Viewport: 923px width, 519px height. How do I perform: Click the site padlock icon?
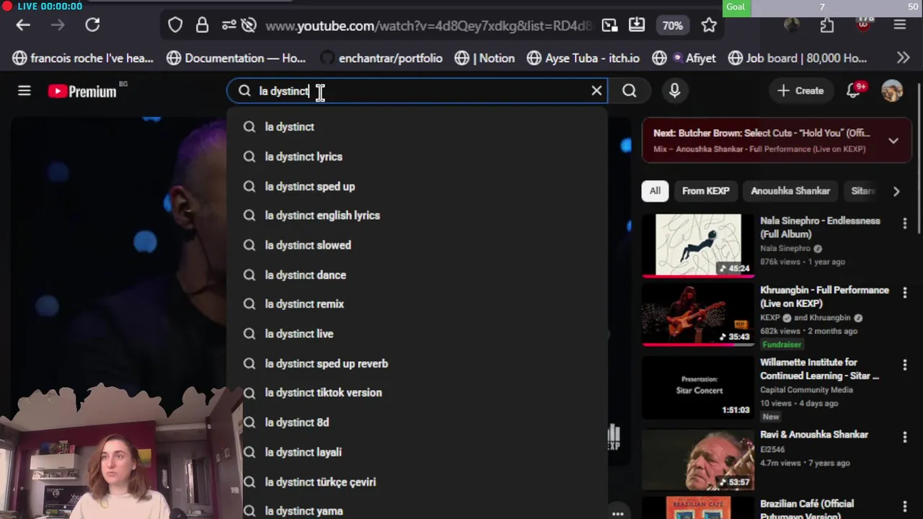pyautogui.click(x=202, y=25)
